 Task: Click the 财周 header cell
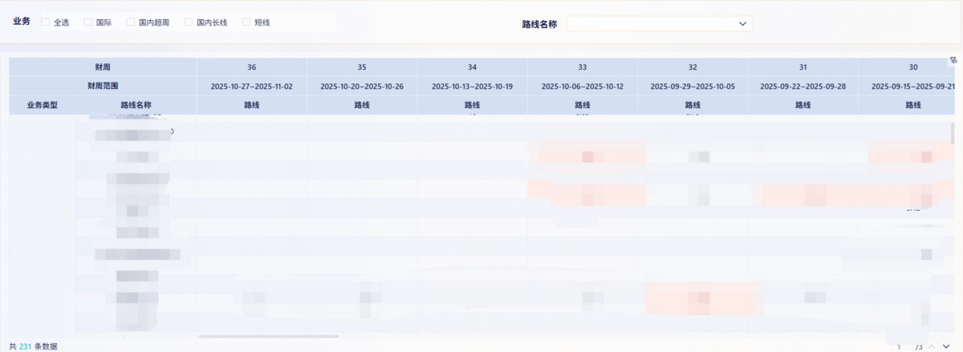pyautogui.click(x=103, y=67)
